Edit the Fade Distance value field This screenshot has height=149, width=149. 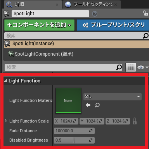click(74, 131)
